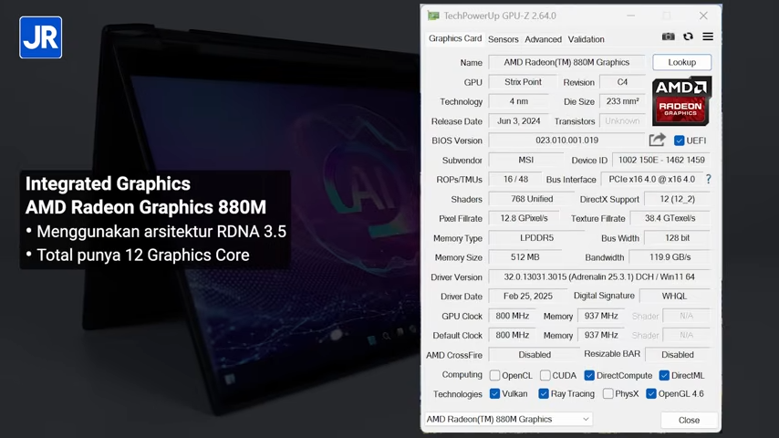Click the DirectX Support value 12 (12_2)
This screenshot has width=779, height=438.
[x=677, y=199]
